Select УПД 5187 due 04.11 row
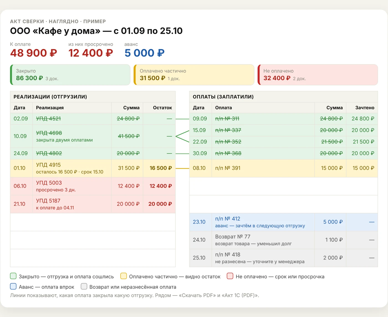The width and height of the screenshot is (388, 317). 93,204
